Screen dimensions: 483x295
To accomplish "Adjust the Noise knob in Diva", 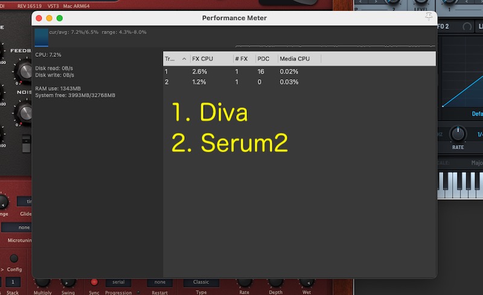I will [24, 113].
